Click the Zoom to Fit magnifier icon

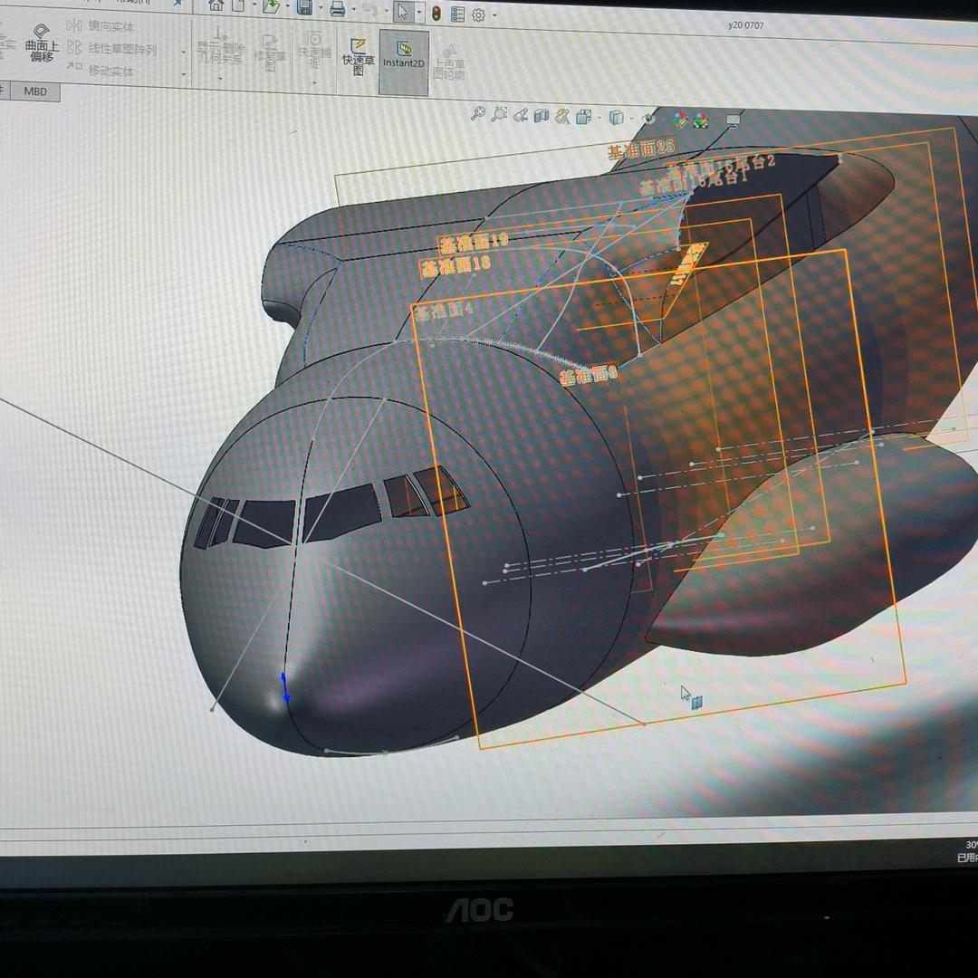click(x=478, y=114)
